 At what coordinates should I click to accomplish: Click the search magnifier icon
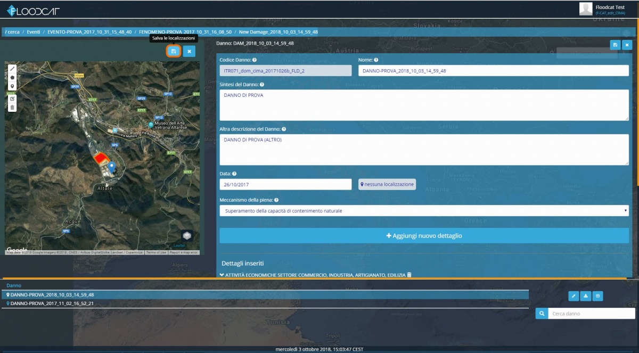[x=542, y=314]
